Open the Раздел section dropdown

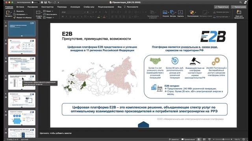tap(48, 18)
